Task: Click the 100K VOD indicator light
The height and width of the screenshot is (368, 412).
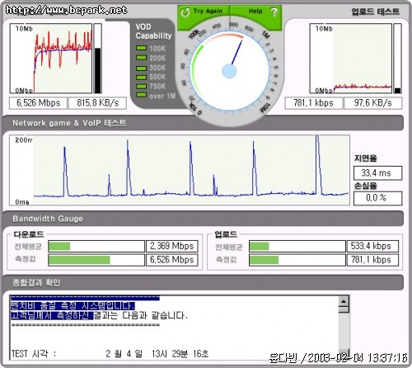Action: [141, 48]
